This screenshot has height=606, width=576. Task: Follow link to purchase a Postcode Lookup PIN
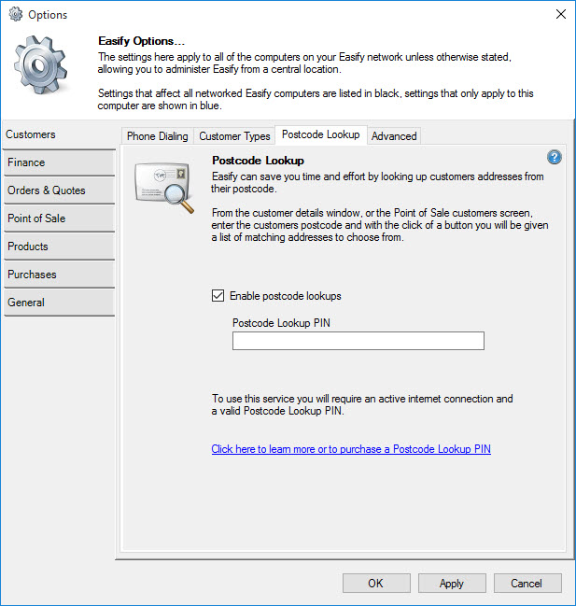[x=351, y=449]
